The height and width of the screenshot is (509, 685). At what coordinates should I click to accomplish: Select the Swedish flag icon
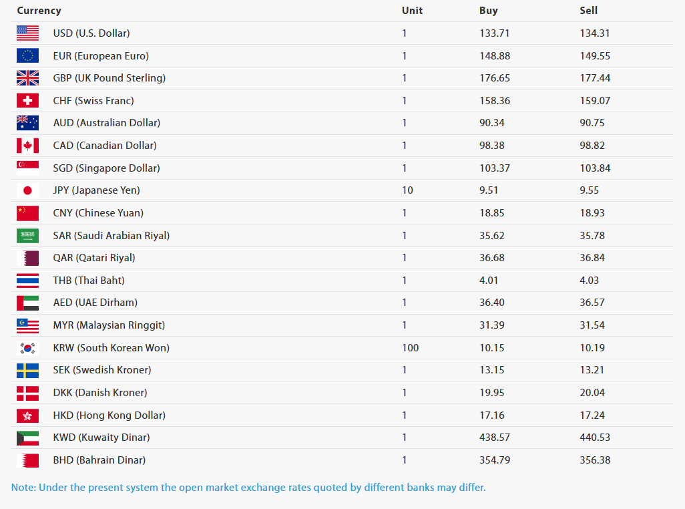coord(27,371)
